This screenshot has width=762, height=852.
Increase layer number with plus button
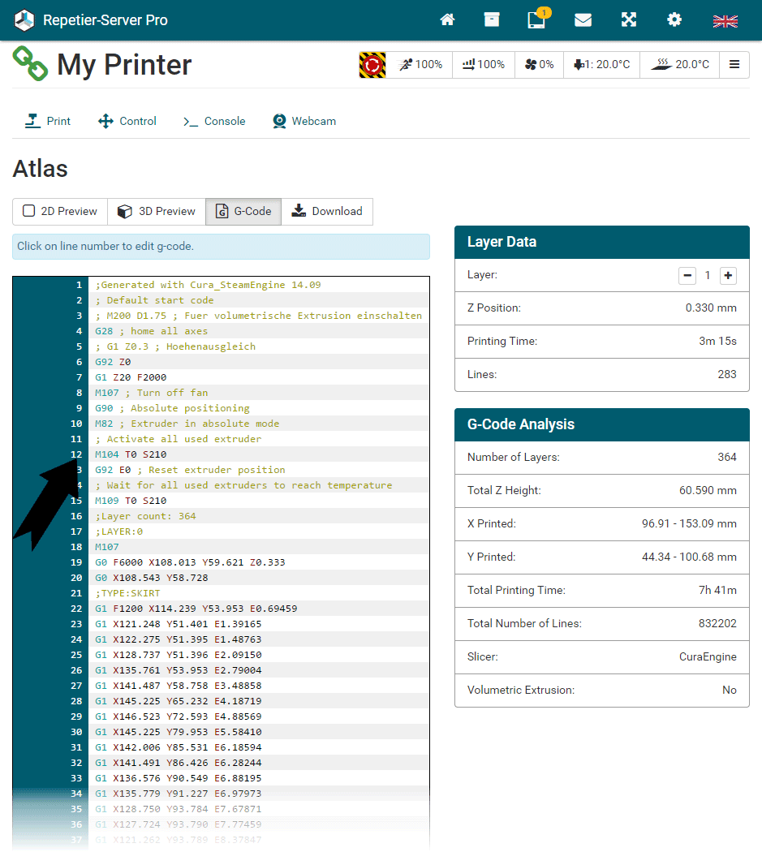pyautogui.click(x=728, y=276)
